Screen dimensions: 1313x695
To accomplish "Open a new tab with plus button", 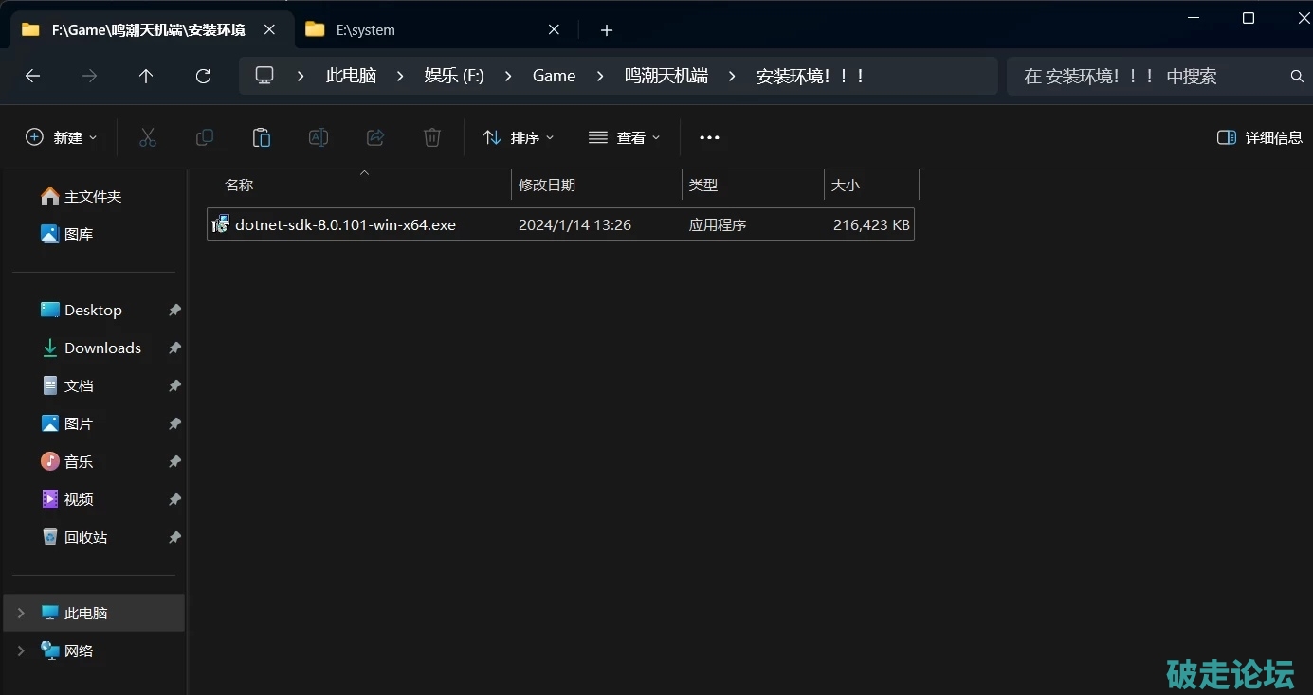I will click(x=607, y=30).
